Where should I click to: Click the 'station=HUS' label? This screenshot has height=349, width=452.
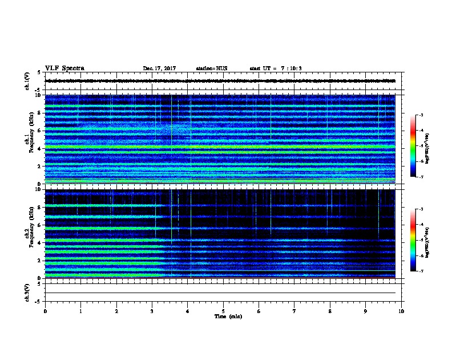212,68
